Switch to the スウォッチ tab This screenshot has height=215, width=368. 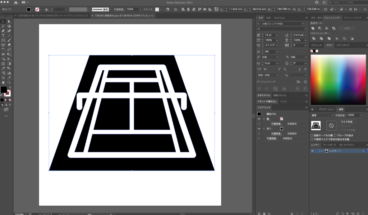316,45
